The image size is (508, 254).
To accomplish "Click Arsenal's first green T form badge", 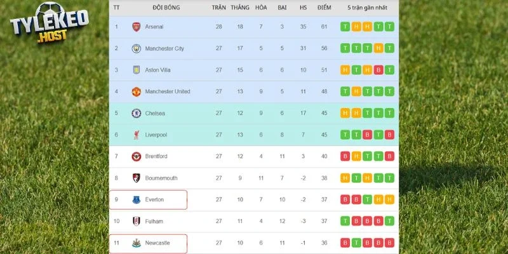I will (345, 27).
